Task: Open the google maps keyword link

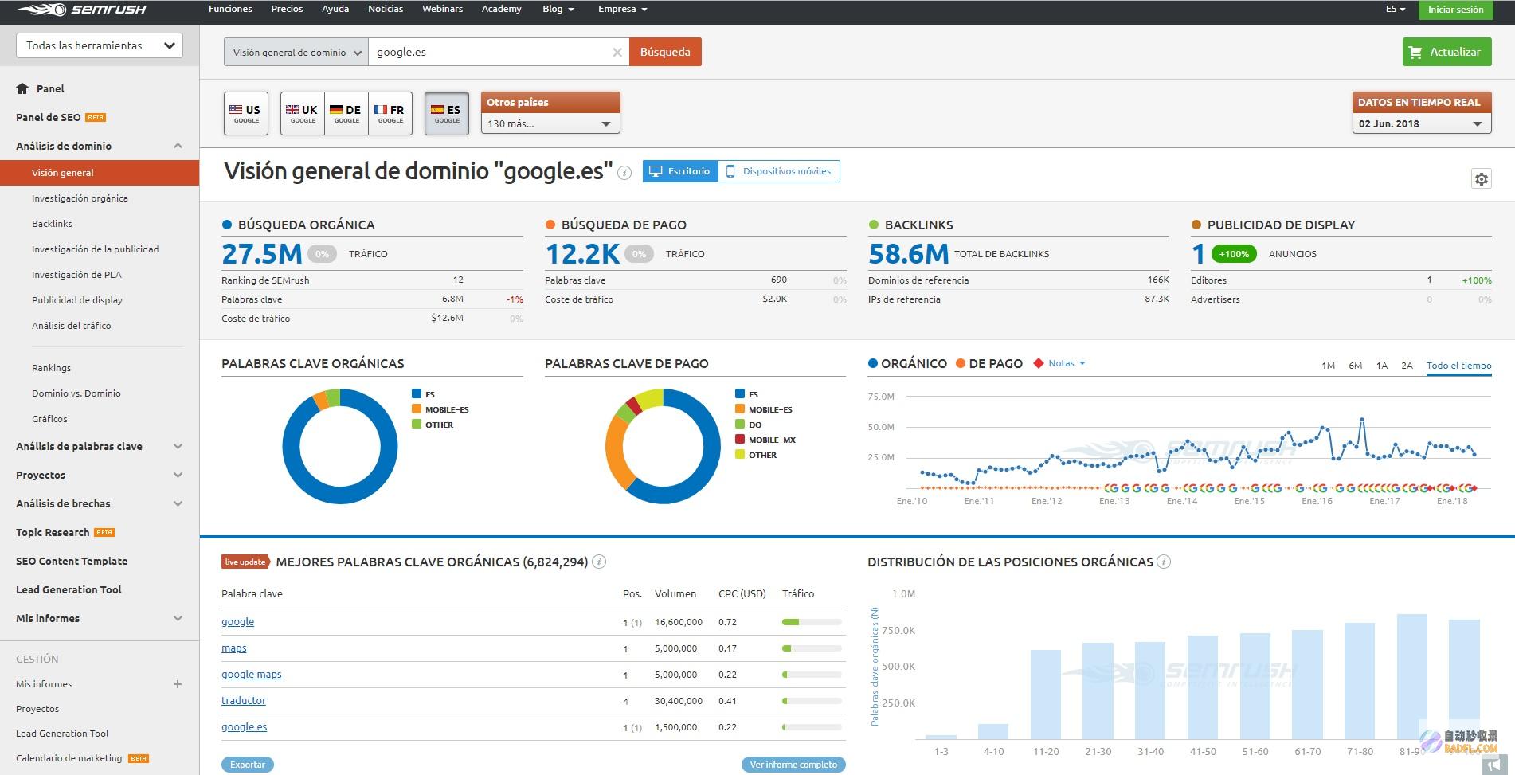Action: pos(252,675)
